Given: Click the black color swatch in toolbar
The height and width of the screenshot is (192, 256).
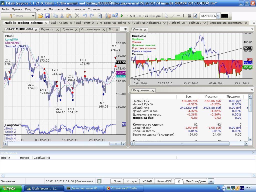Looking at the screenshot, I should tap(224, 16).
